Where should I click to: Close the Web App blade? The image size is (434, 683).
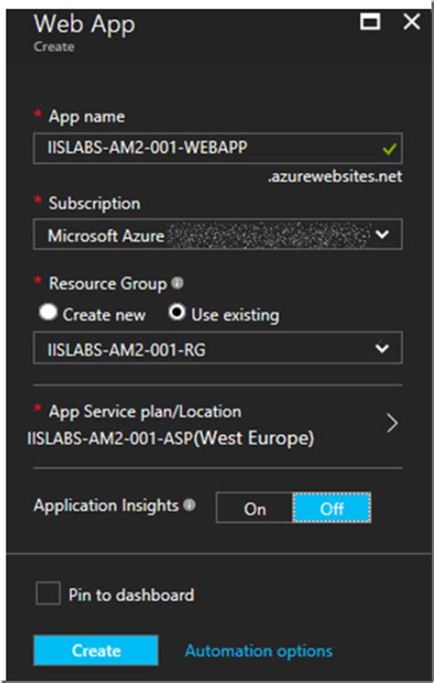tap(411, 21)
